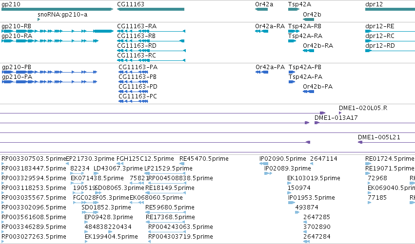Select the CG11163 gene bar glyph
This screenshot has height=244, width=415.
point(151,9)
